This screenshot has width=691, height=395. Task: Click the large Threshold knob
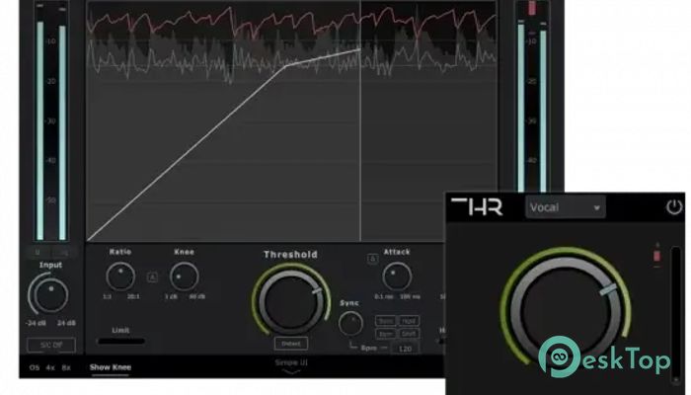click(289, 299)
